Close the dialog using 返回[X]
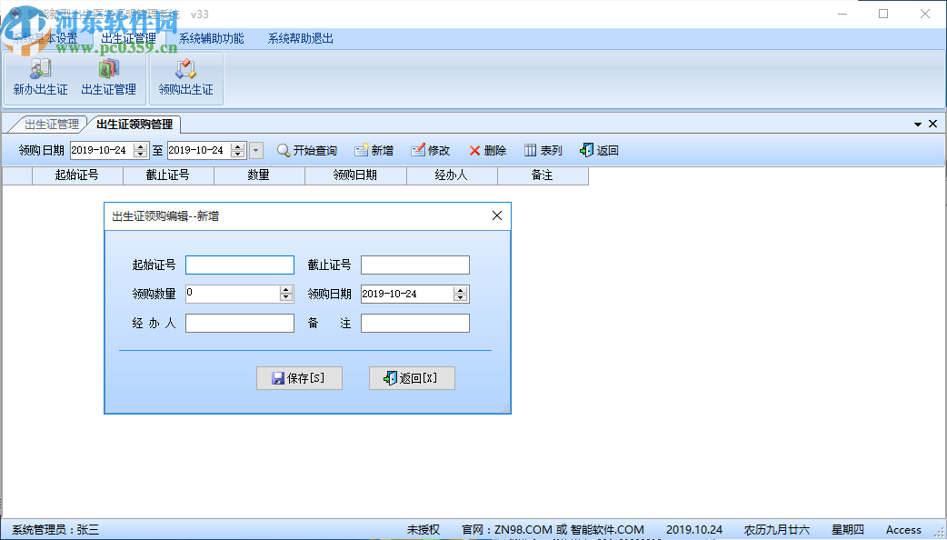The width and height of the screenshot is (947, 540). pos(412,378)
